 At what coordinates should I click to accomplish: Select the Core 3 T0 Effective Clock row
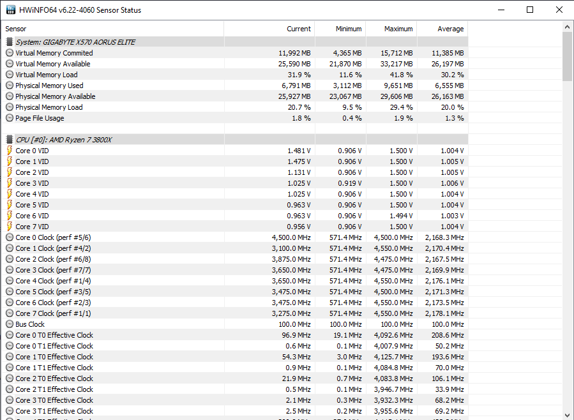[235, 400]
